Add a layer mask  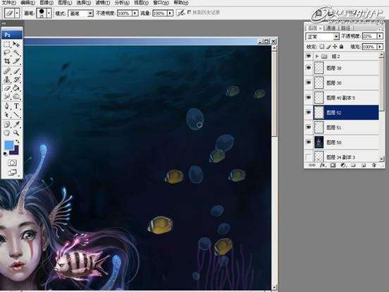[x=333, y=165]
